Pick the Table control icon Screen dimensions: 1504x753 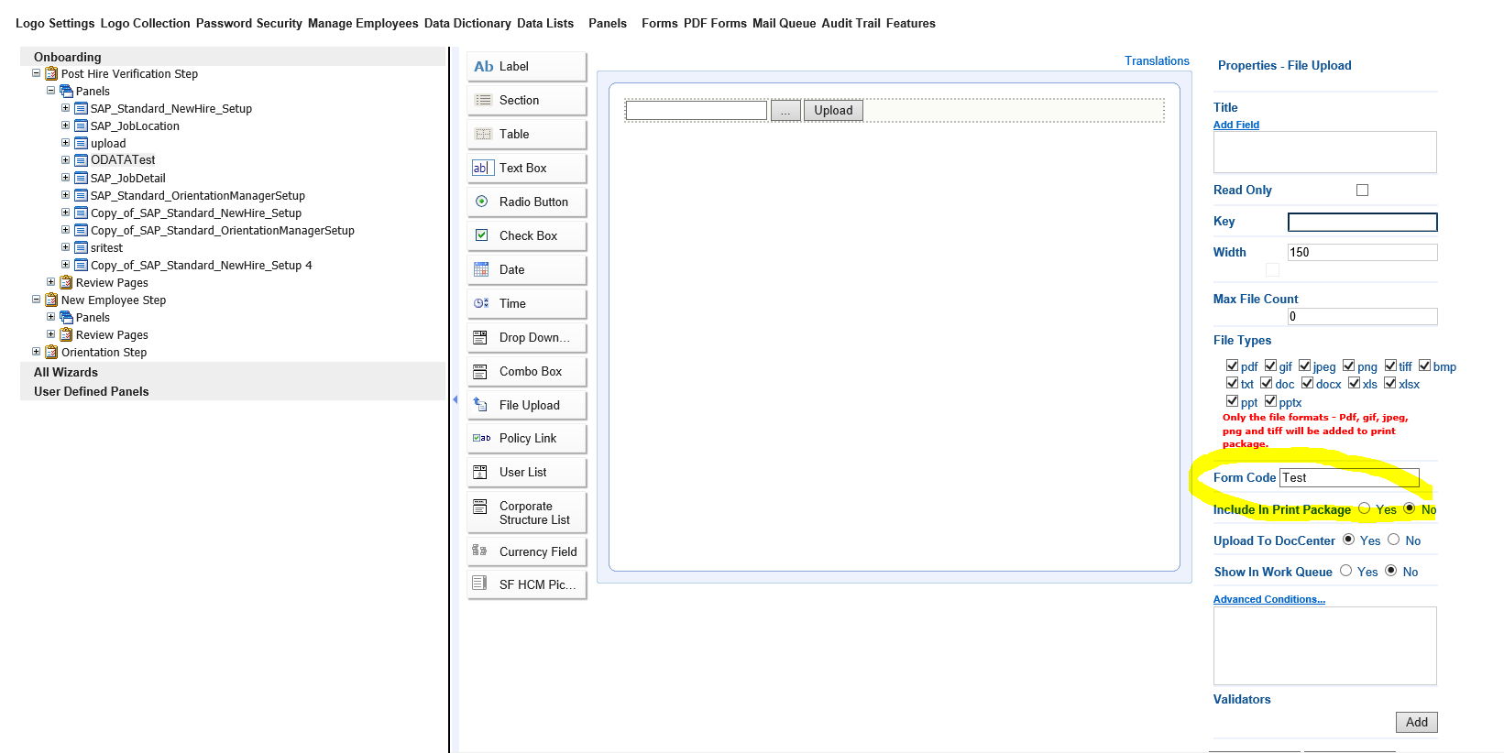[x=483, y=134]
